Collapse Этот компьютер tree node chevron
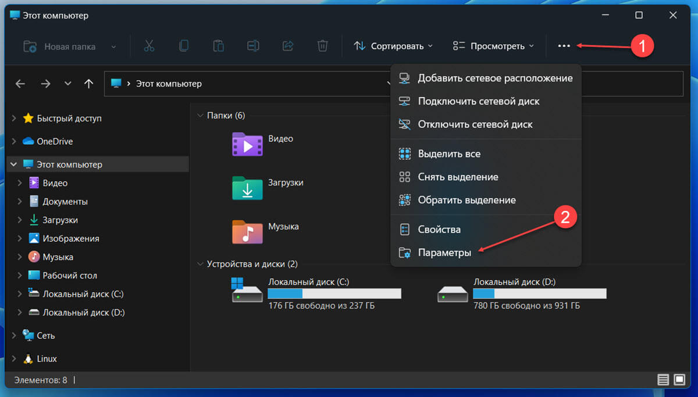Screen dimensions: 698x397 tap(14, 164)
